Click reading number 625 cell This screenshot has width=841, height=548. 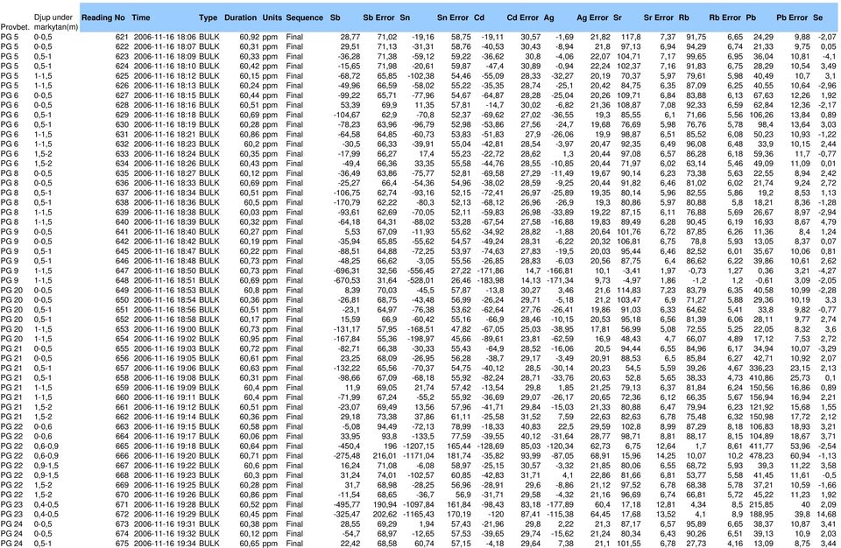(x=122, y=76)
